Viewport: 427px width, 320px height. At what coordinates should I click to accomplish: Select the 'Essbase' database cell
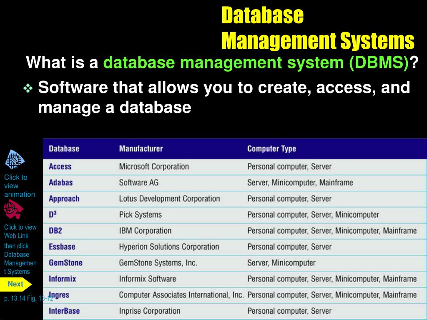coord(62,247)
